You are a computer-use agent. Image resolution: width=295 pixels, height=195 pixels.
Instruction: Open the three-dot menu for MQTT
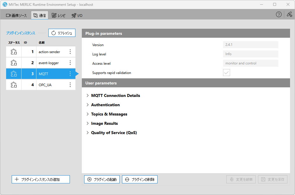[x=70, y=74]
